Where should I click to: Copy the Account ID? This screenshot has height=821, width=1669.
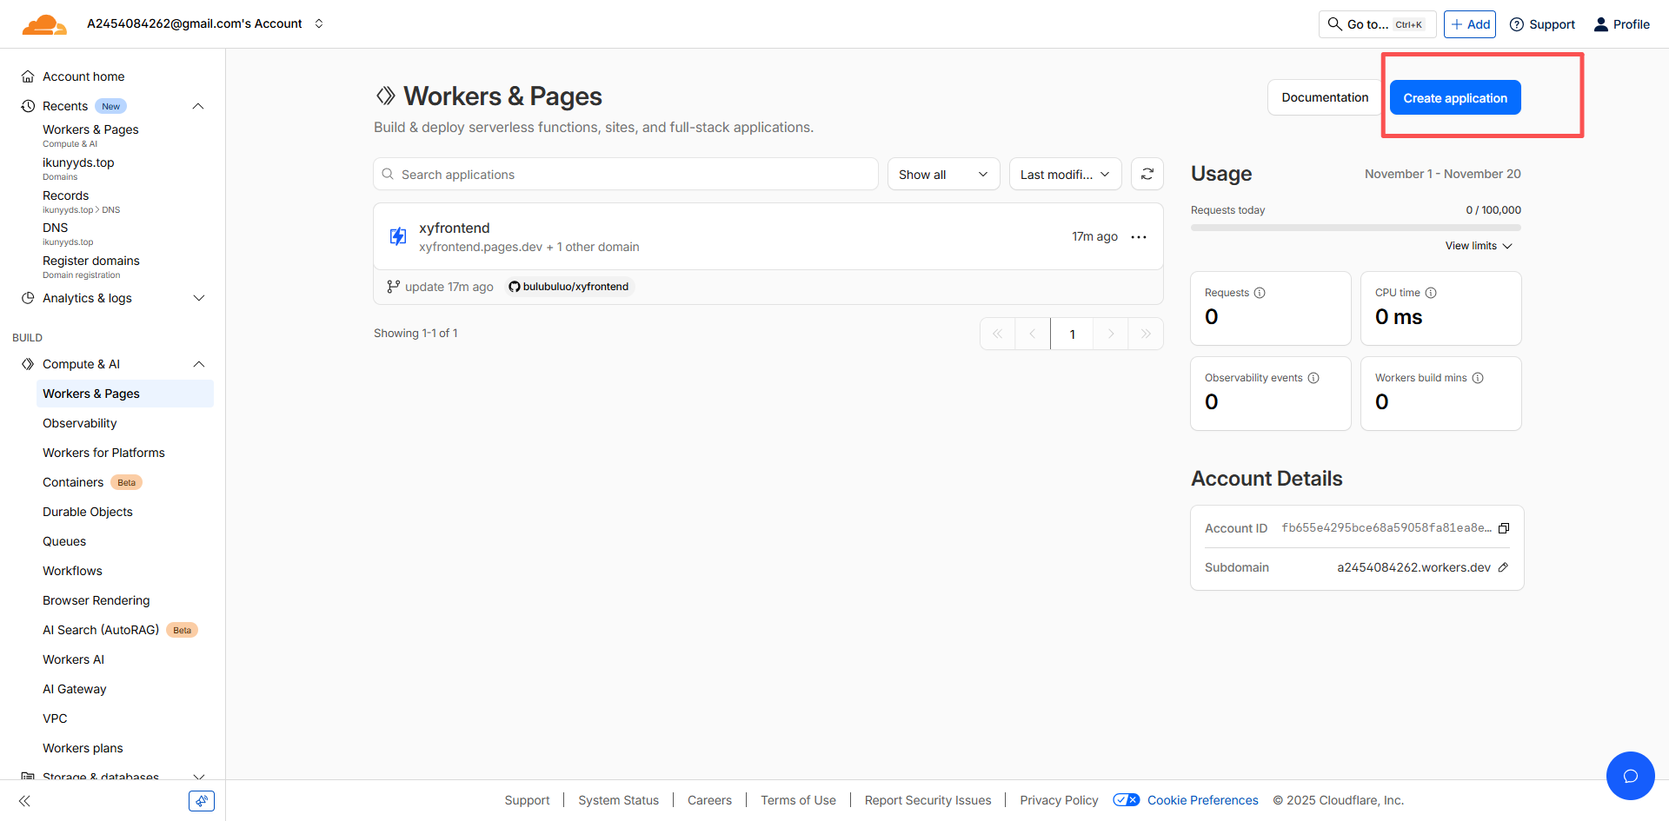coord(1503,528)
